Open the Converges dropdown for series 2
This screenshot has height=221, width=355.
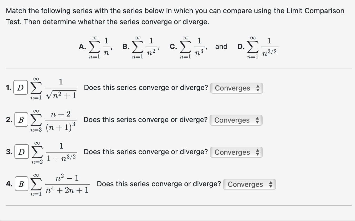(x=236, y=120)
